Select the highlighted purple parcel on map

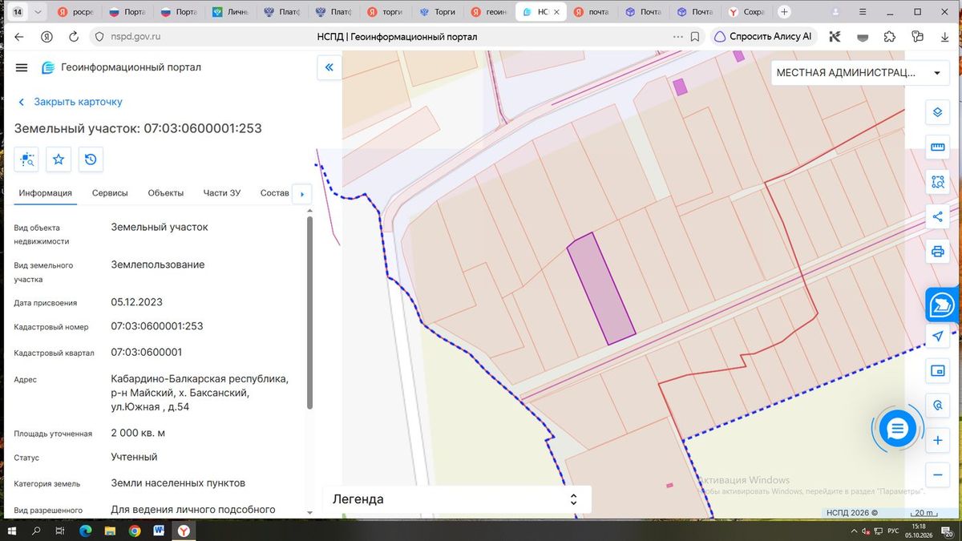click(601, 289)
